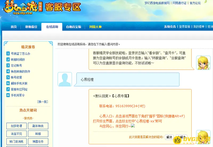
Task: Click the 解决 feedback button
Action: point(169,137)
